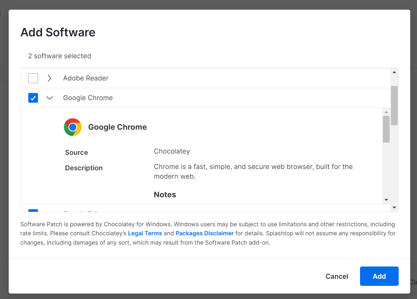Click the Add button
The image size is (417, 299).
pos(379,276)
